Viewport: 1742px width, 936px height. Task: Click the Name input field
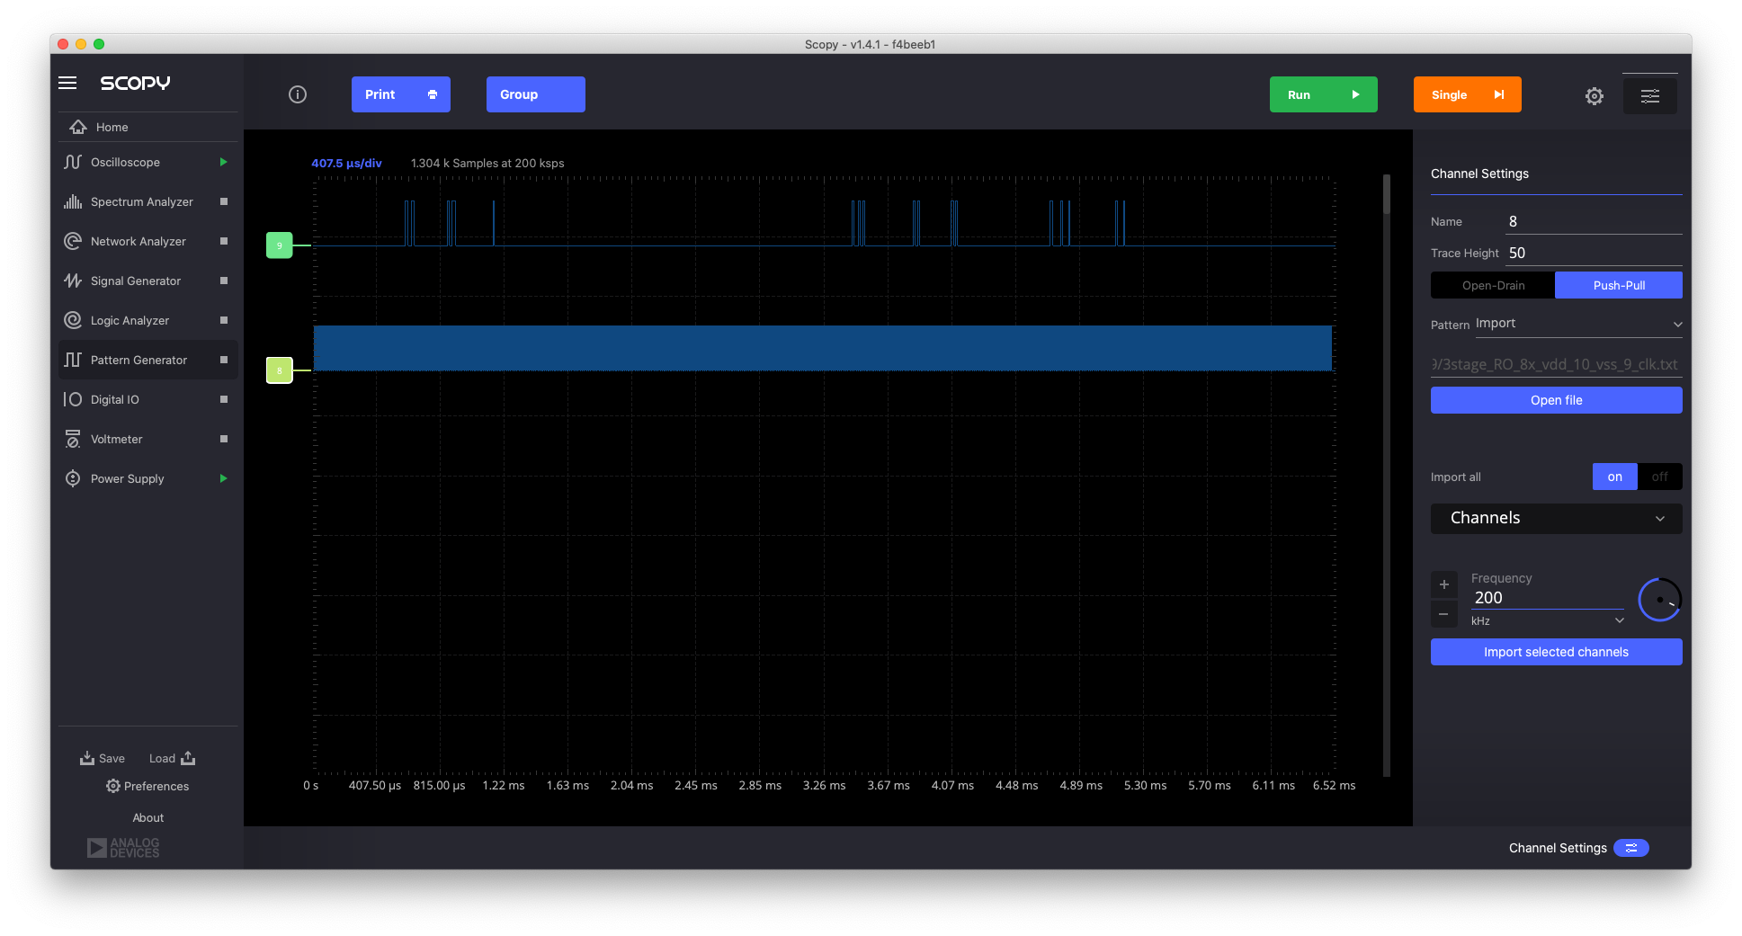pyautogui.click(x=1595, y=221)
